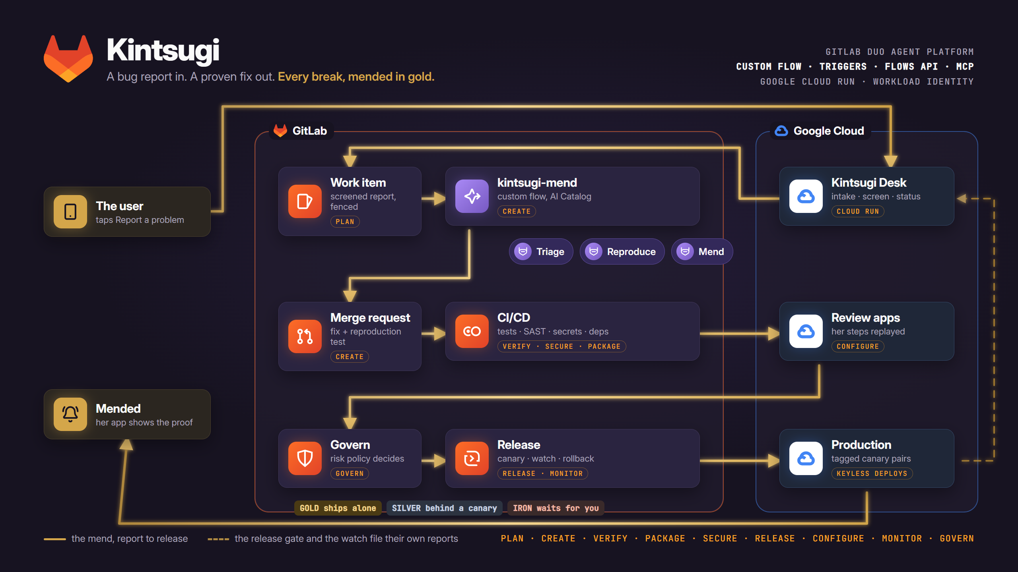Click the RELEASE · MONITOR tag
1018x572 pixels.
542,473
